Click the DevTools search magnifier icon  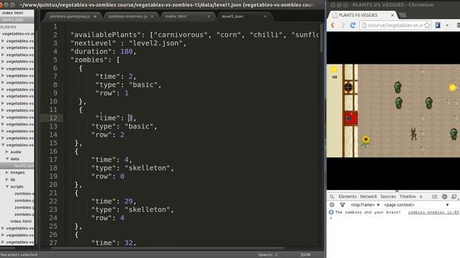(332, 196)
